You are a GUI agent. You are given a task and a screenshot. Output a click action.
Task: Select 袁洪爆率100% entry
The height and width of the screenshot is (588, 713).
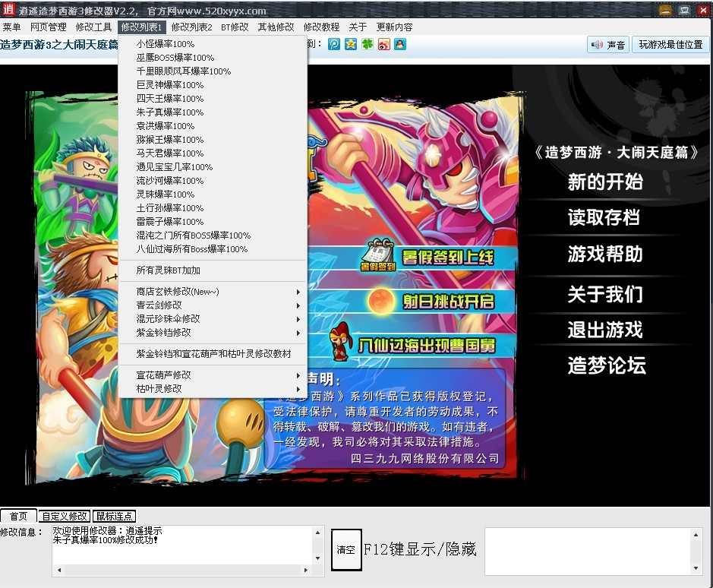[213, 126]
